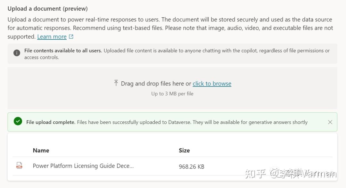
Task: Click the "Files have been successfully uploaded to Dataverse" message
Action: pos(192,122)
